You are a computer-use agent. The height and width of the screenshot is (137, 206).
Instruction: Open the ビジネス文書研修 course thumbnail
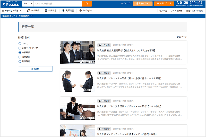pyautogui.click(x=78, y=108)
